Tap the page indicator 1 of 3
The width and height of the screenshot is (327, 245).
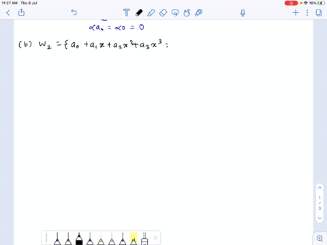[320, 203]
